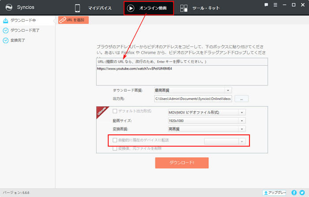Image resolution: width=309 pixels, height=197 pixels.
Task: Click the play icon beside オンライン動画
Action: (131, 8)
